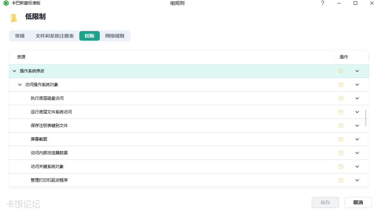Select the 权限 tab
The height and width of the screenshot is (212, 377).
coord(90,36)
